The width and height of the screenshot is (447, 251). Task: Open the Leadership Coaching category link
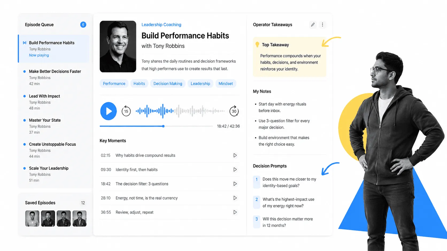tap(161, 25)
